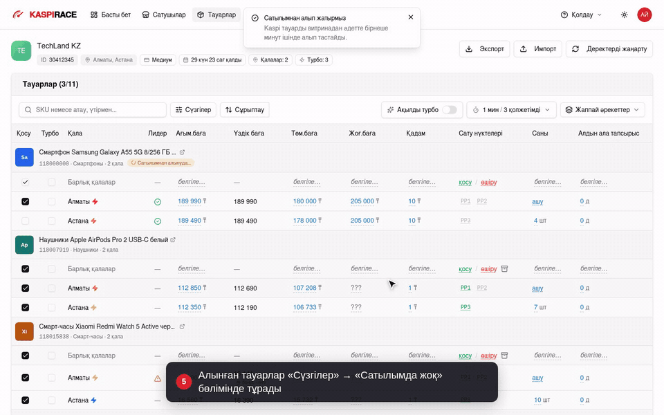Enable Турбо checkbox for Samsung Алматы row
This screenshot has height=415, width=664.
coord(52,201)
